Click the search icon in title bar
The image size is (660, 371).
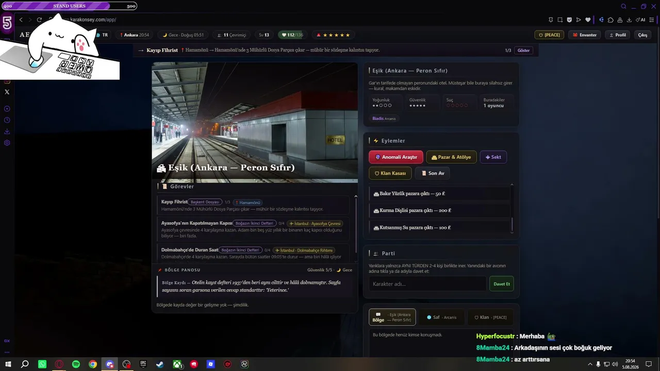[623, 7]
